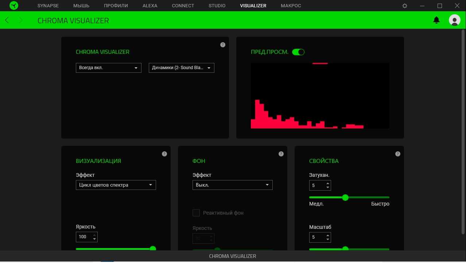The width and height of the screenshot is (466, 263).
Task: Click help icon in Фон panel
Action: tap(281, 154)
